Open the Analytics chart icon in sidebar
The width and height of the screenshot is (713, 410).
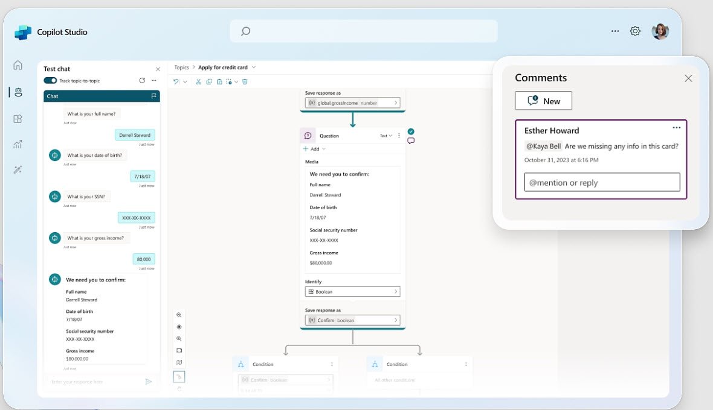(18, 144)
